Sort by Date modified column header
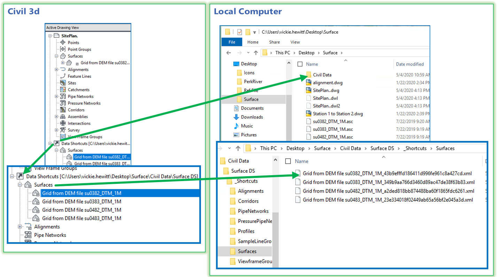 (x=410, y=64)
